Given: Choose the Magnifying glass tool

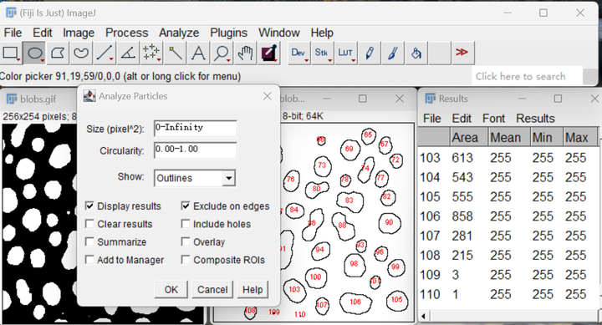Looking at the screenshot, I should click(222, 53).
